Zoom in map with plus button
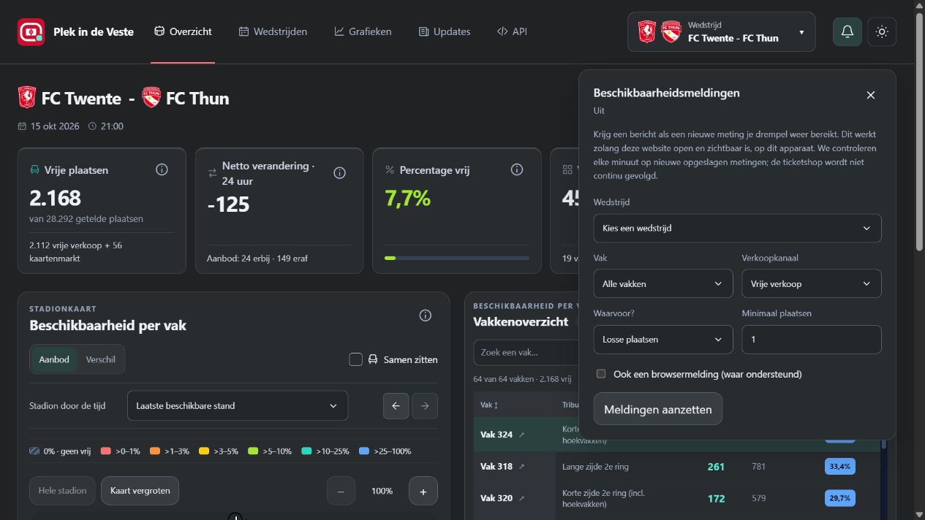This screenshot has width=925, height=520. click(x=423, y=491)
